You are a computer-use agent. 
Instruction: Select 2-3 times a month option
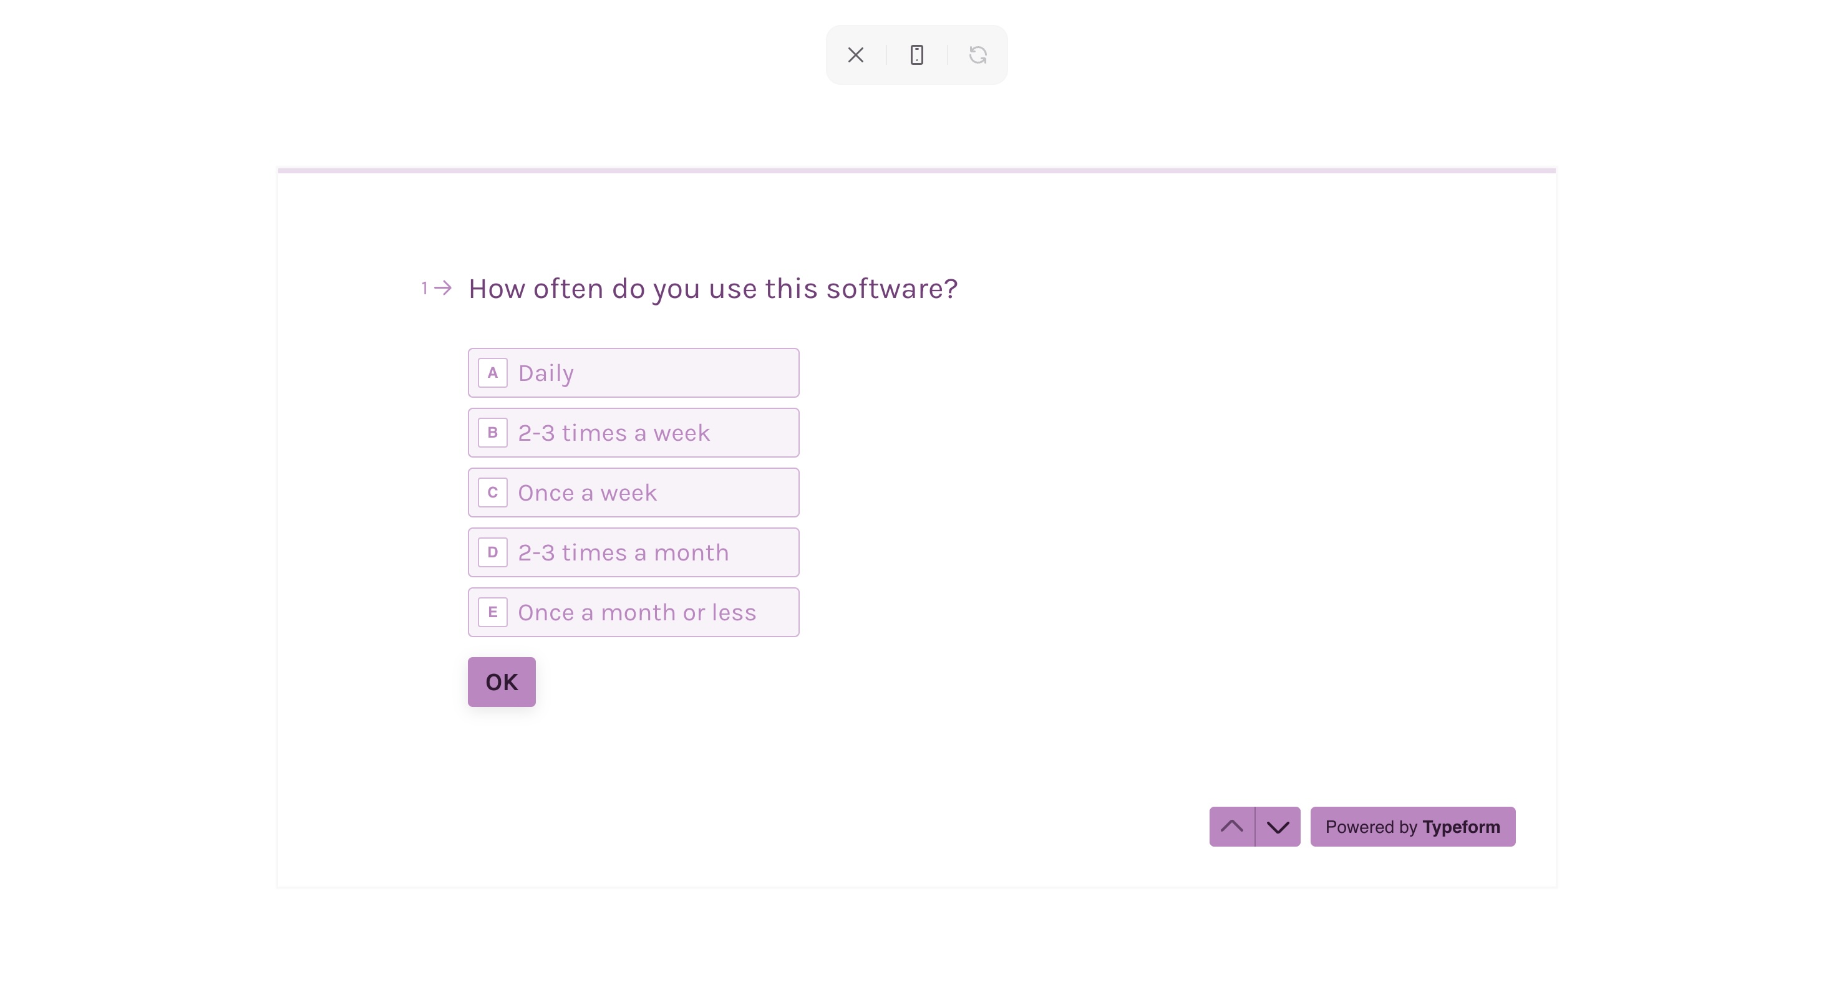pyautogui.click(x=634, y=552)
